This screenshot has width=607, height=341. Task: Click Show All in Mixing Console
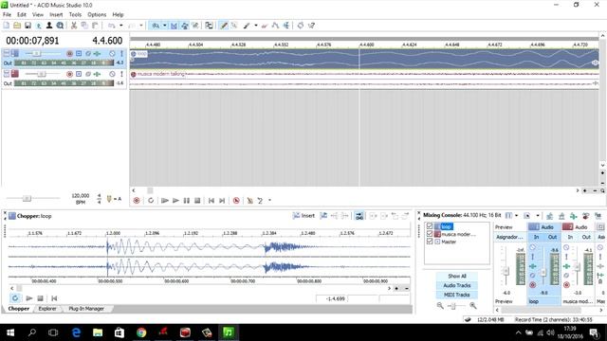[457, 276]
